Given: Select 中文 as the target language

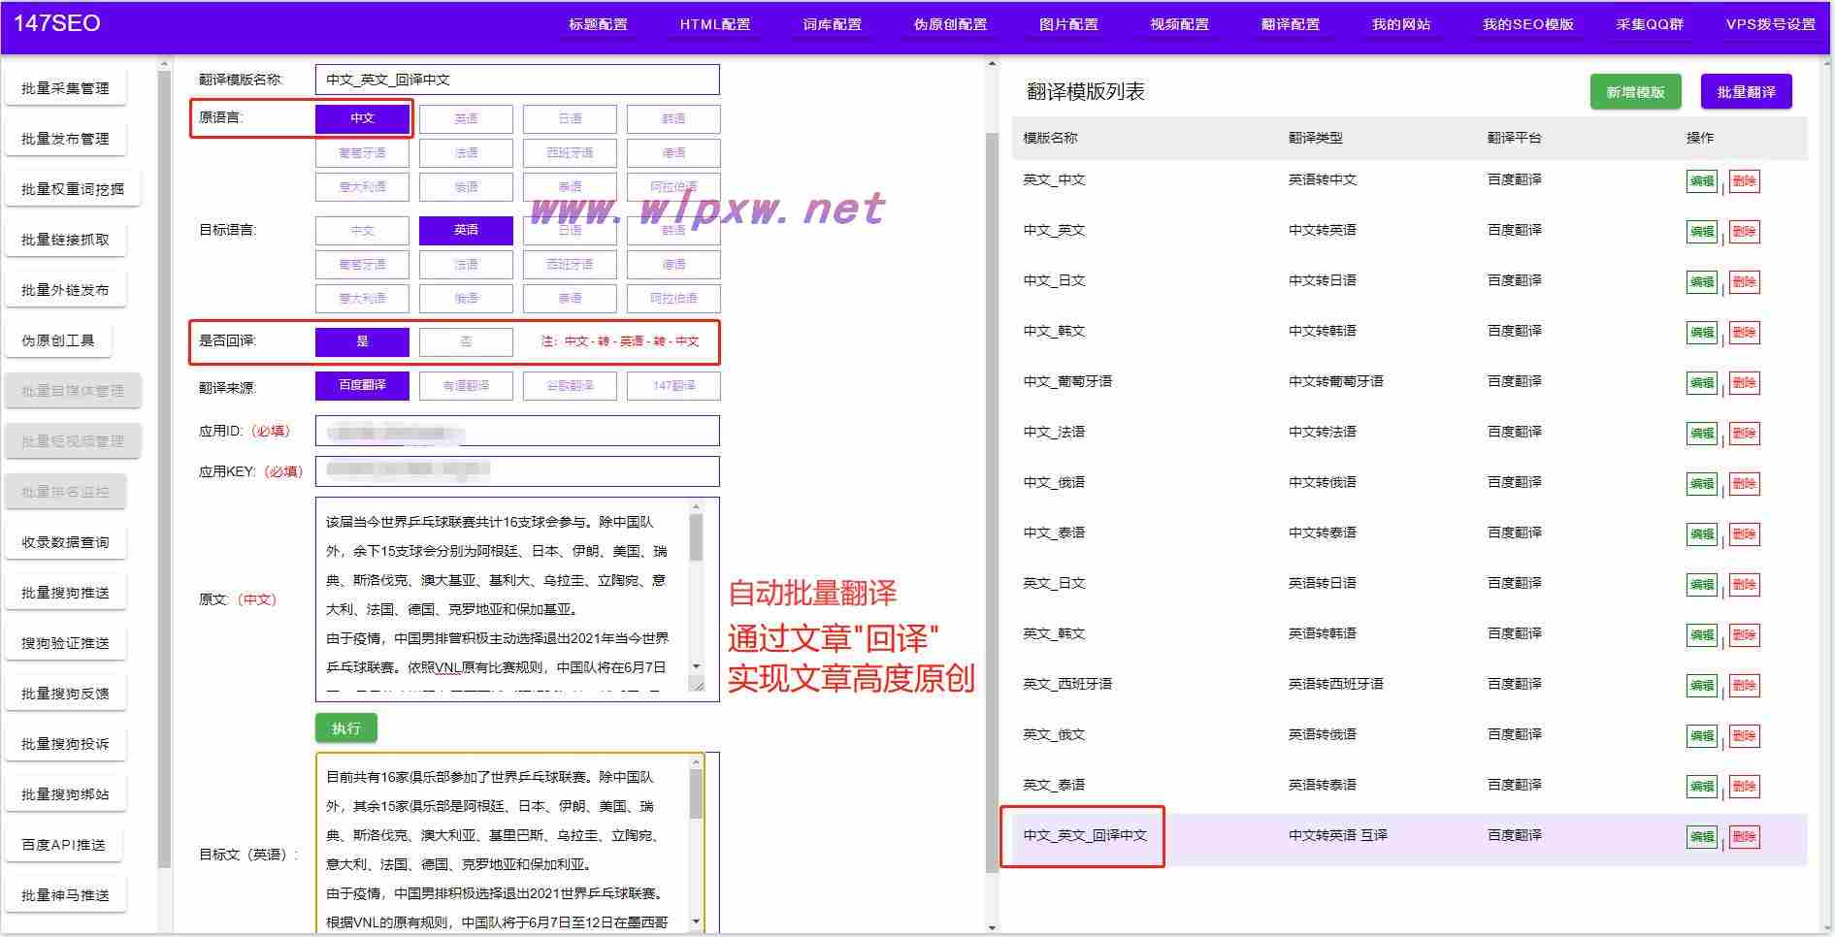Looking at the screenshot, I should (362, 230).
